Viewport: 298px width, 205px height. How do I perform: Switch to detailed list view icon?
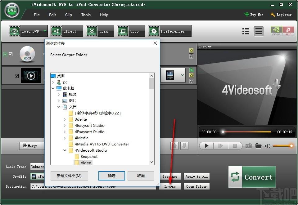click(x=246, y=31)
